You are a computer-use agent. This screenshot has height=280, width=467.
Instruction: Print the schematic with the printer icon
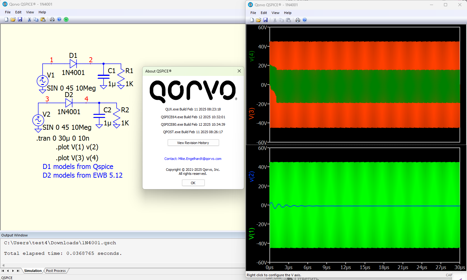coord(52,19)
